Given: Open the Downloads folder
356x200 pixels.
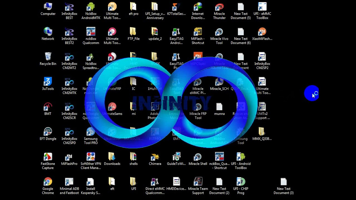Looking at the screenshot, I should pyautogui.click(x=112, y=159).
